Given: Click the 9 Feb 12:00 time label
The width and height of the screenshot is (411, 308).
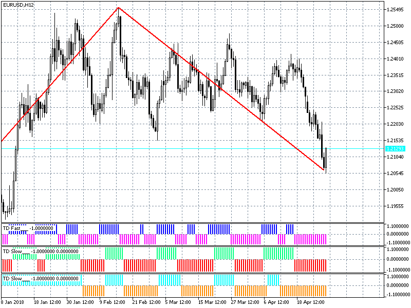Looking at the screenshot, I should (112, 302).
